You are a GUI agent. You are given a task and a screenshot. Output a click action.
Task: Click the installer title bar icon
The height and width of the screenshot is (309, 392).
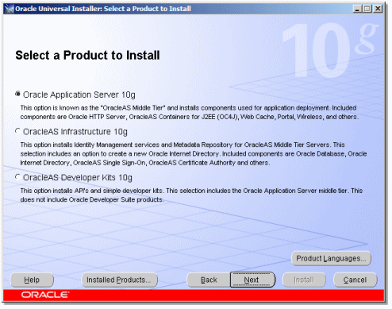pos(9,9)
